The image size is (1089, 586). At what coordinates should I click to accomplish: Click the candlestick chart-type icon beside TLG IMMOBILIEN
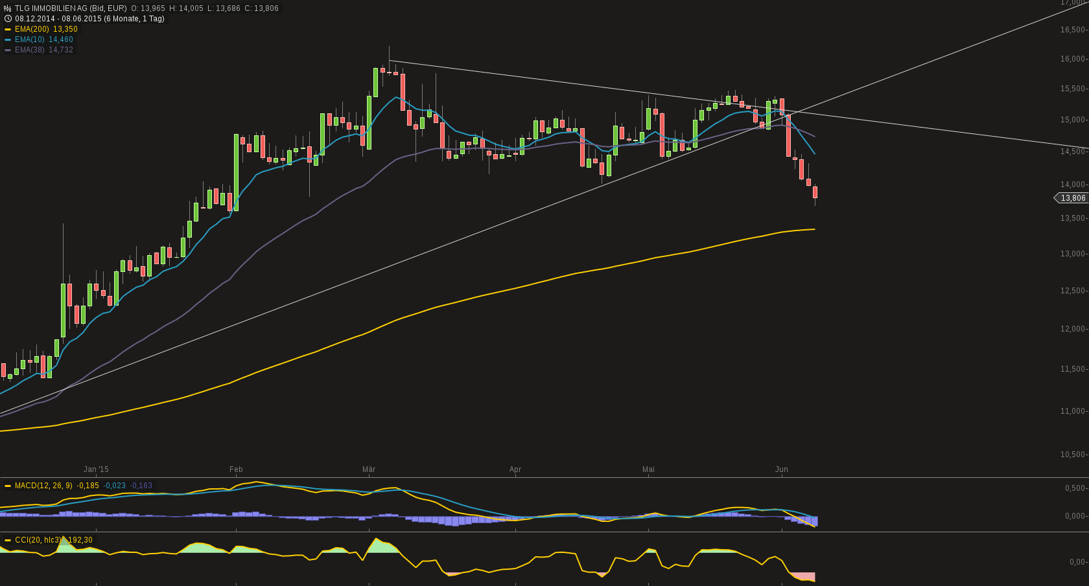[8, 8]
